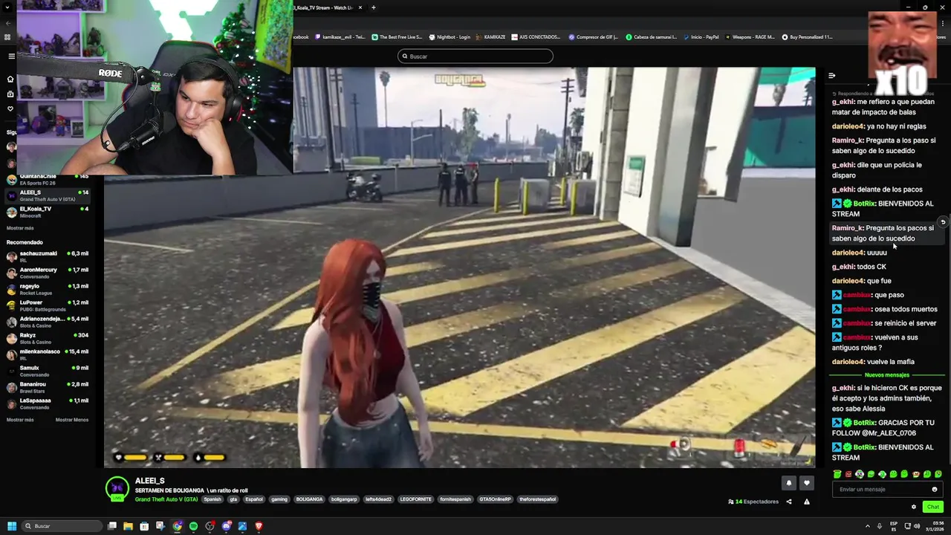951x535 pixels.
Task: Click the 14 Espectadores viewer count
Action: pyautogui.click(x=753, y=502)
